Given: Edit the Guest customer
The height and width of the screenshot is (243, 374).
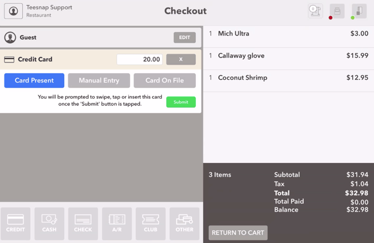Looking at the screenshot, I should click(x=185, y=37).
